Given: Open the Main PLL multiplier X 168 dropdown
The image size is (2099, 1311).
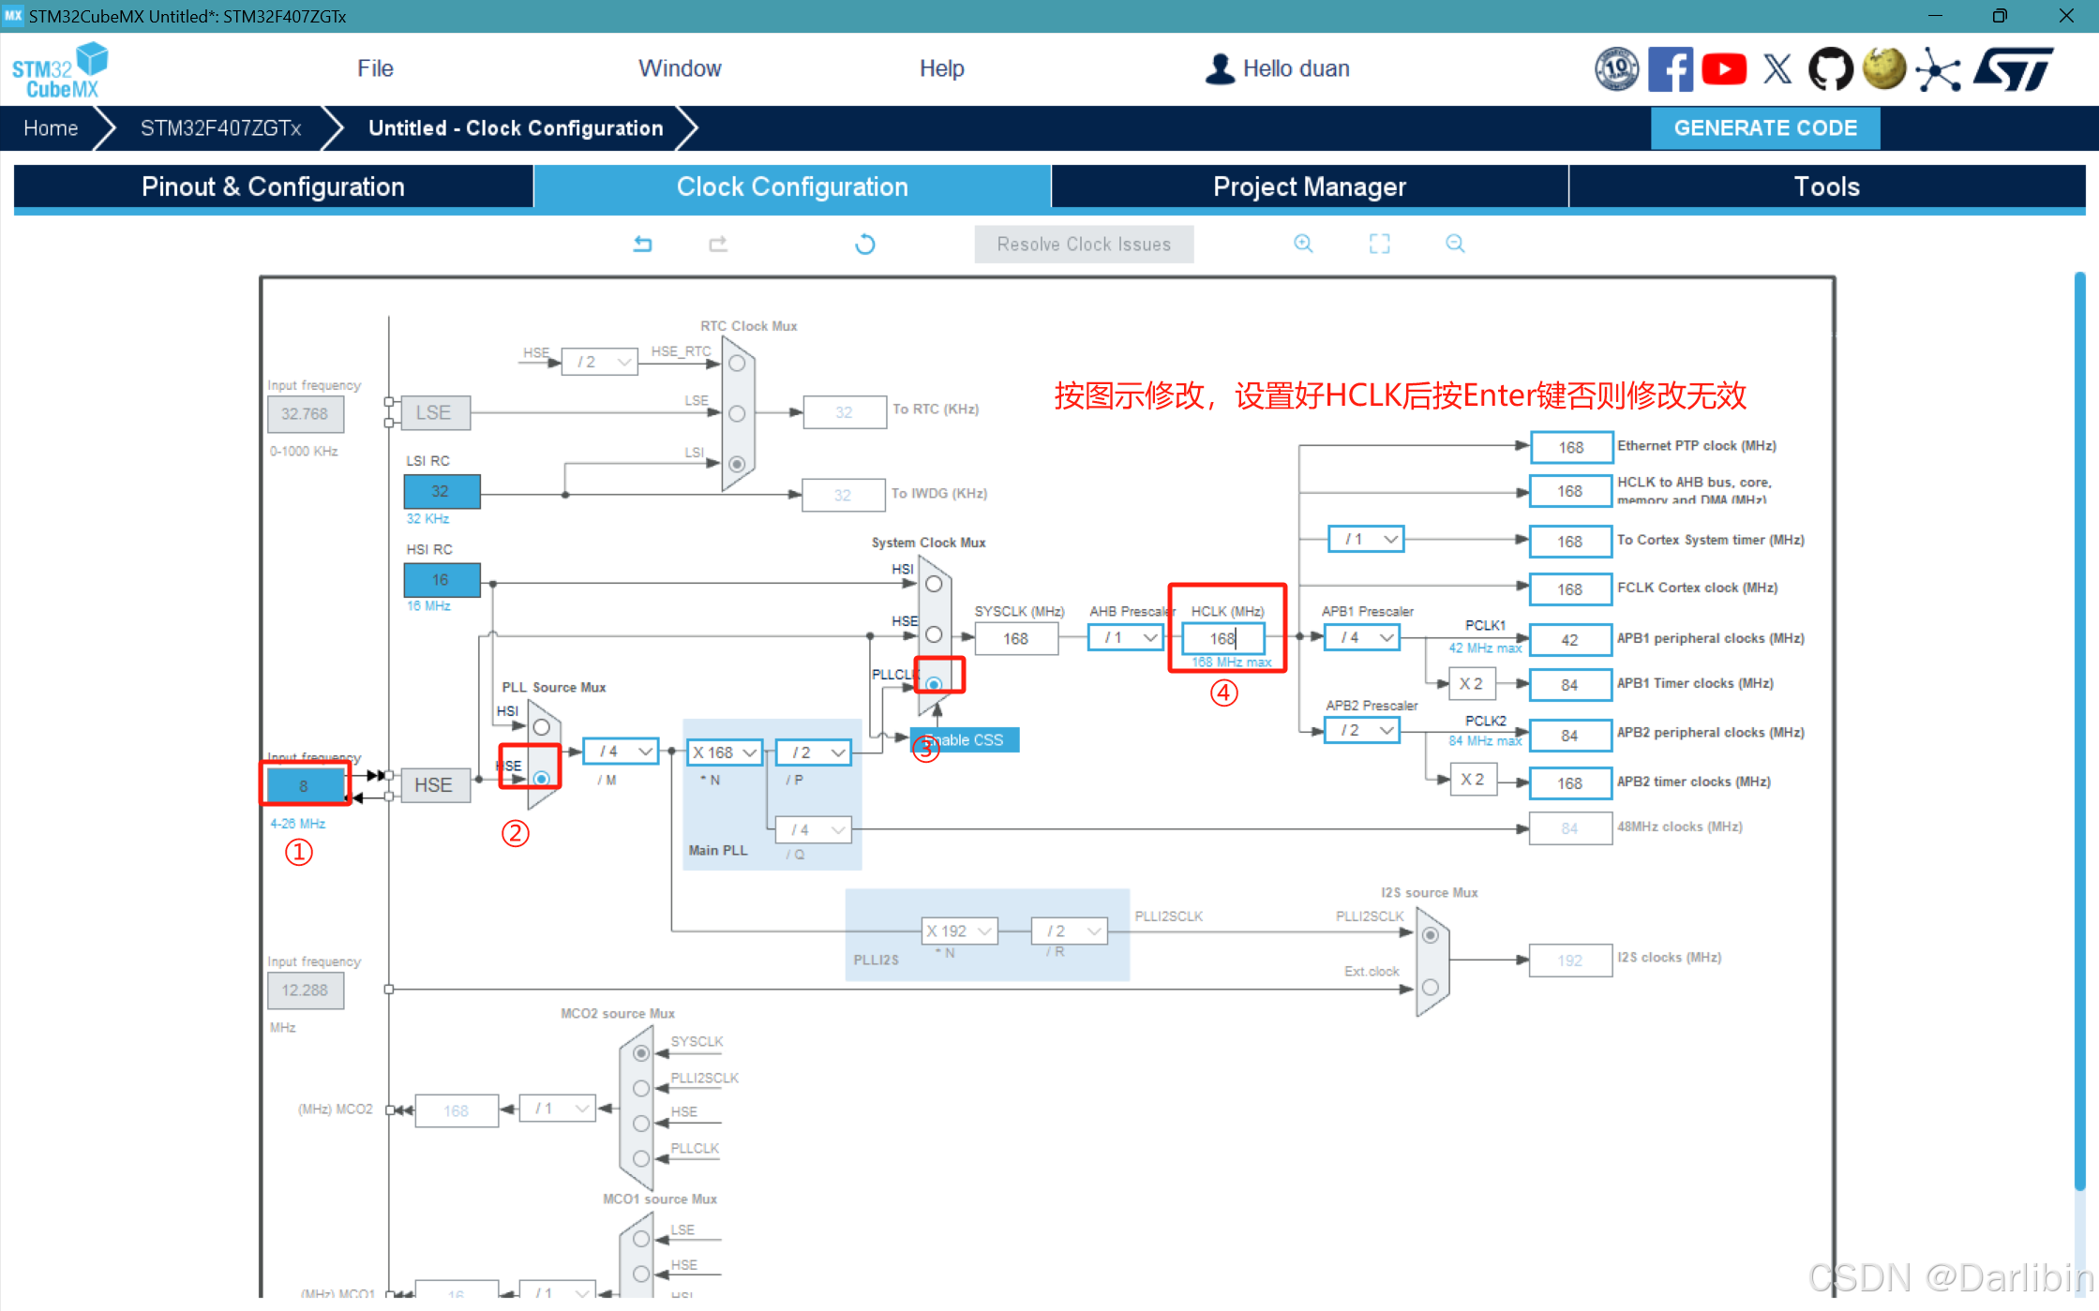Looking at the screenshot, I should pos(724,752).
